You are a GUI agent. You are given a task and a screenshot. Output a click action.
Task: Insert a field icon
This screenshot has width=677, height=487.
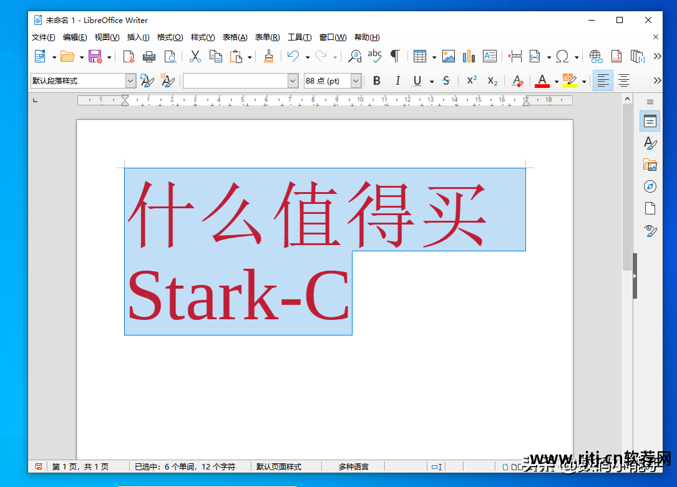535,57
